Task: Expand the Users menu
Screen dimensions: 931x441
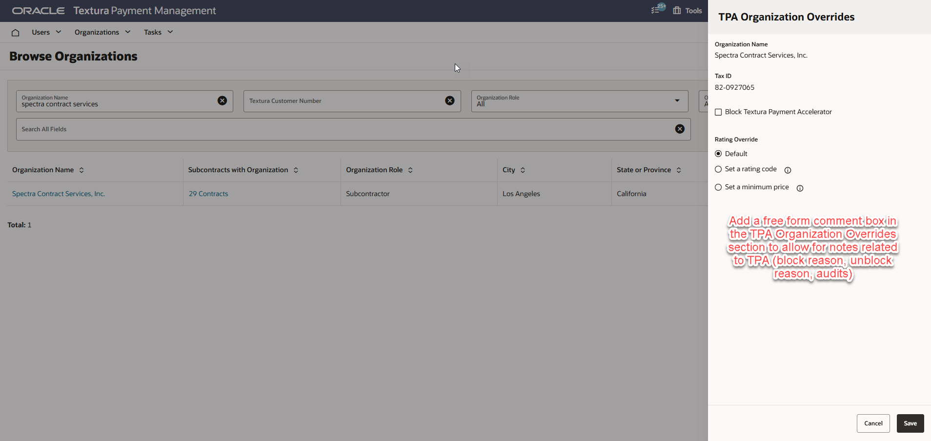Action: click(46, 32)
